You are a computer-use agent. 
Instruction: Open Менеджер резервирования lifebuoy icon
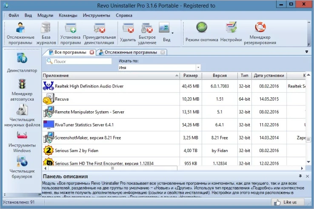click(x=260, y=27)
